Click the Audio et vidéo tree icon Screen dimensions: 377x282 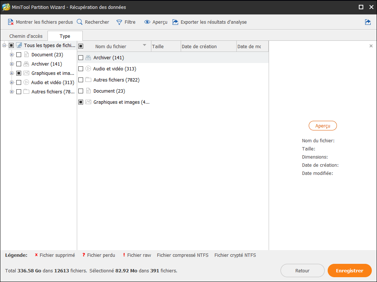(x=26, y=82)
